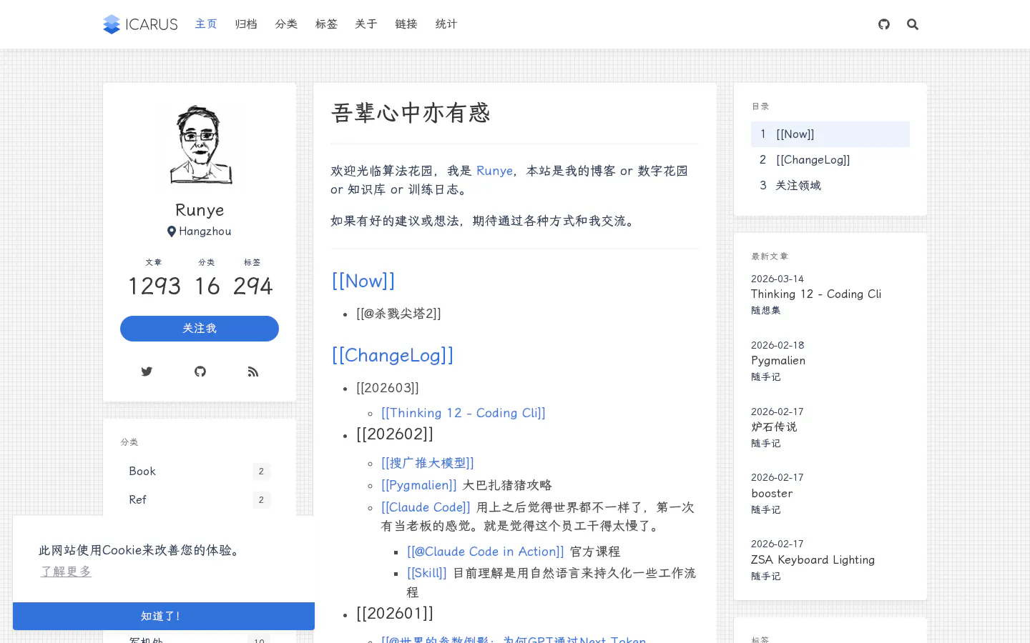Screen dimensions: 1030x643
Task: Open the 了解更多 cookie link
Action: pos(66,572)
